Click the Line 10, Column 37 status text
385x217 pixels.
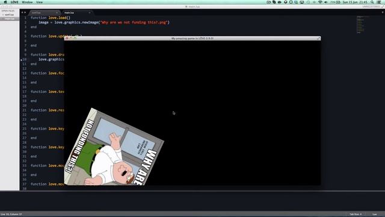coord(11,215)
